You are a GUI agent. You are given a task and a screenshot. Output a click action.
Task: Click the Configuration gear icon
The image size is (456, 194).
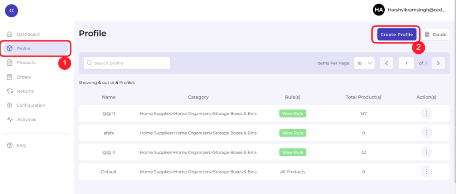pos(10,105)
